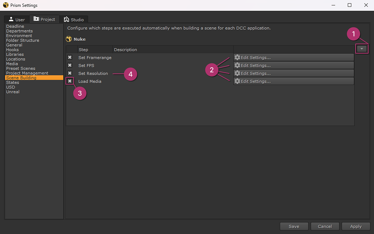Select States in the settings sidebar
The height and width of the screenshot is (234, 374).
(x=13, y=82)
